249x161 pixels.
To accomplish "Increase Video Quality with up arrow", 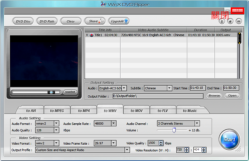I will (161, 142).
